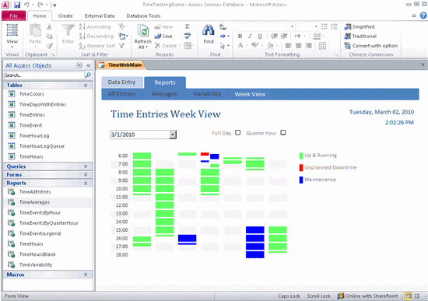Click the Delete record button
This screenshot has width=428, height=301.
[166, 46]
